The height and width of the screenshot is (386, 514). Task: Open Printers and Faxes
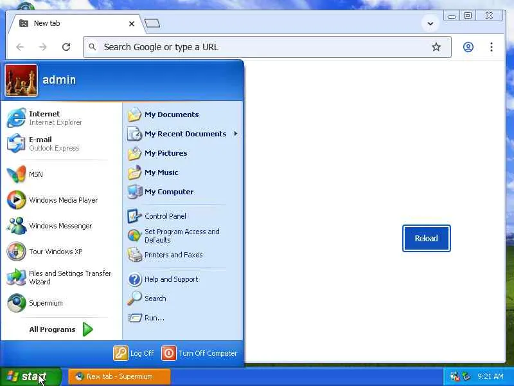click(x=183, y=255)
